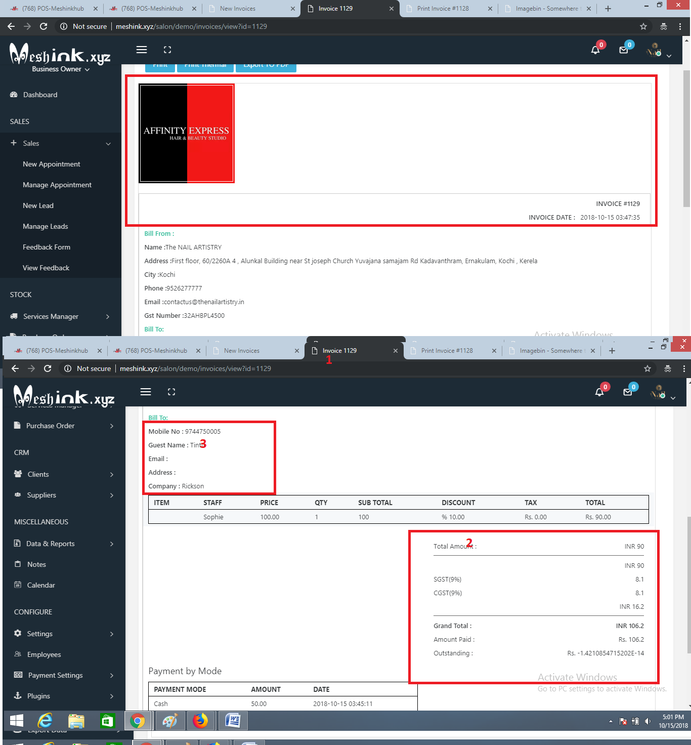Expand the Suppliers submenu
This screenshot has height=745, width=691.
click(x=112, y=495)
